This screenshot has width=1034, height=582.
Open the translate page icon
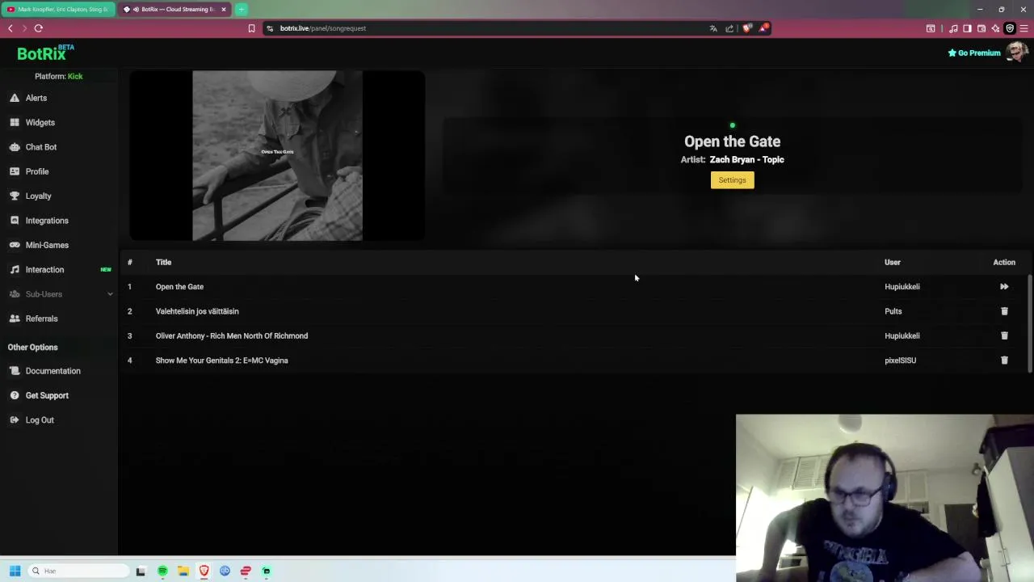coord(713,28)
